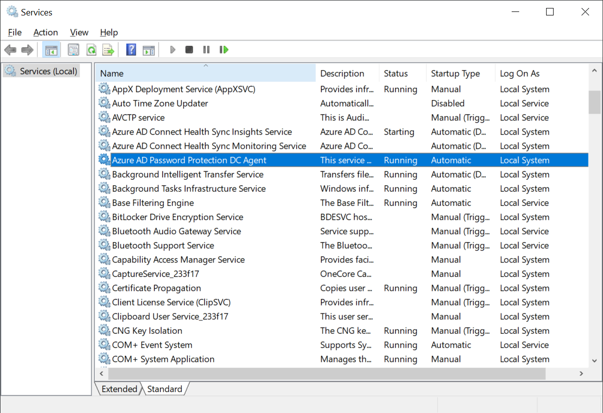Screen dimensions: 603x413
Task: Click the 'OneCore Ca...' description cell
Action: click(x=345, y=274)
